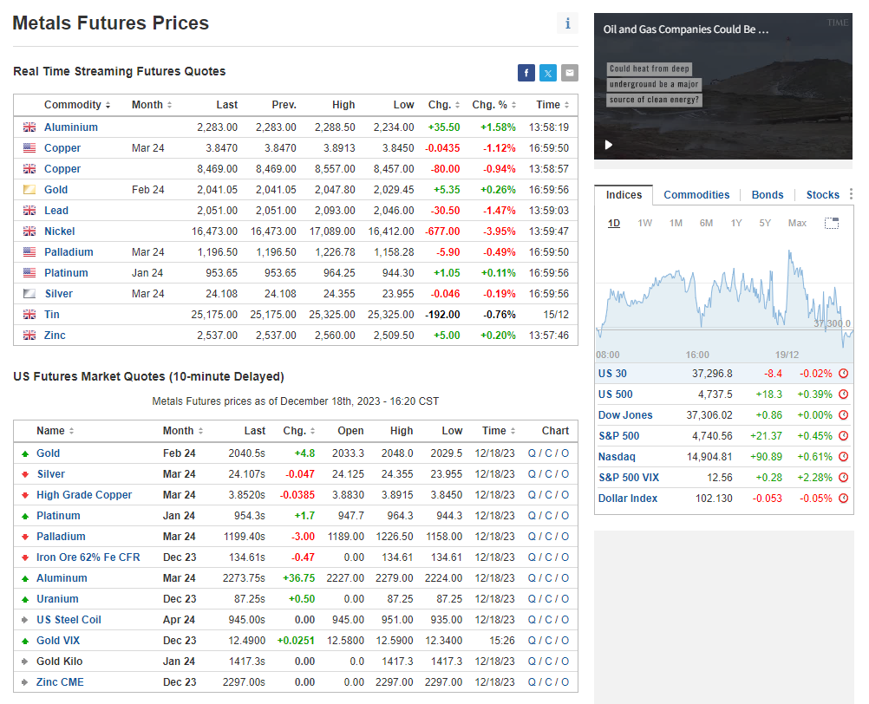
Task: Click the Oil and Gas video thumbnail
Action: coord(723,87)
